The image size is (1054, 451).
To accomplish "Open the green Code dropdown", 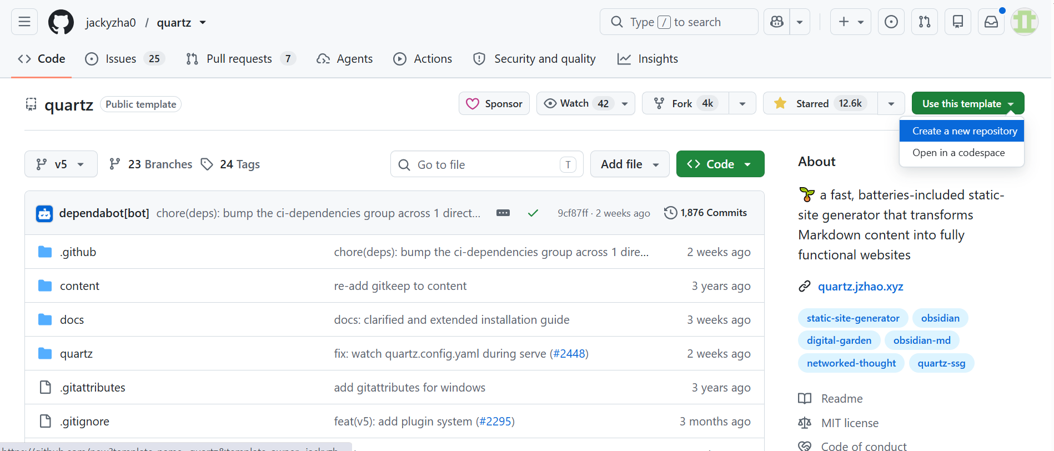I will pos(720,164).
